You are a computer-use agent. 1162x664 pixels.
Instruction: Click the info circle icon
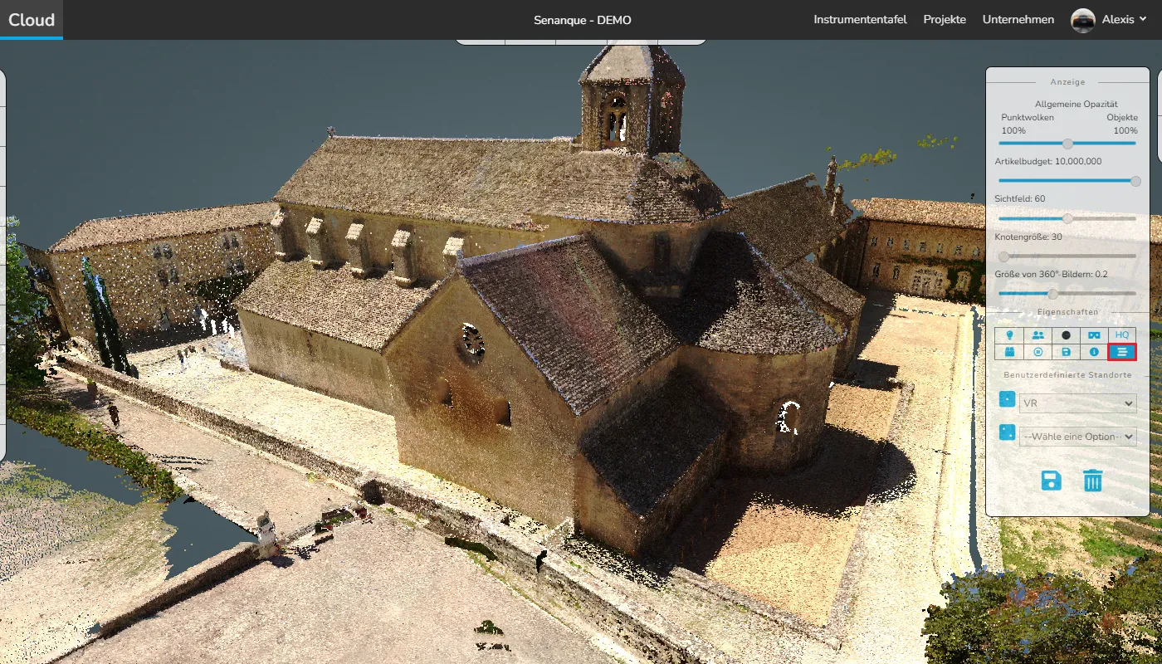click(x=1094, y=352)
